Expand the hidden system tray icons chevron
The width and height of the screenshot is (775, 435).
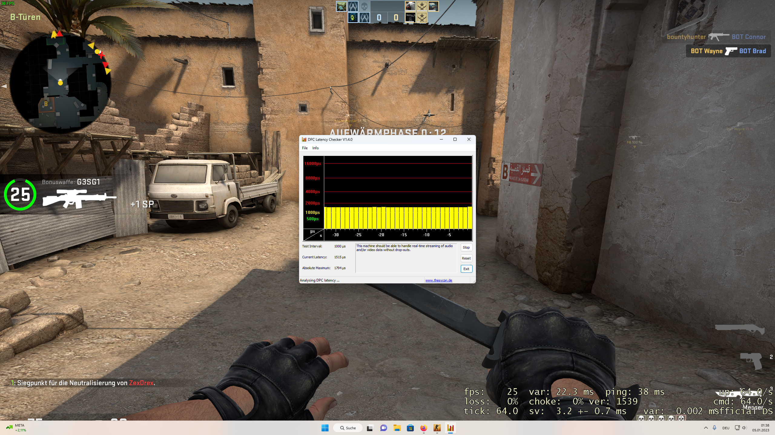pos(706,428)
